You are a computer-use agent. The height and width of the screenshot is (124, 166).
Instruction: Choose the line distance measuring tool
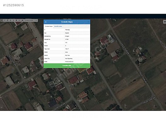(19, 20)
